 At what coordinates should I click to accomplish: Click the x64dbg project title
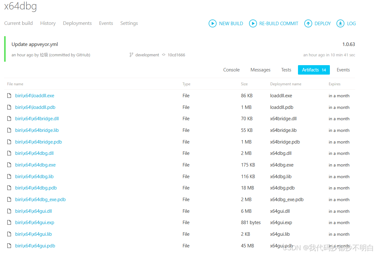point(21,6)
